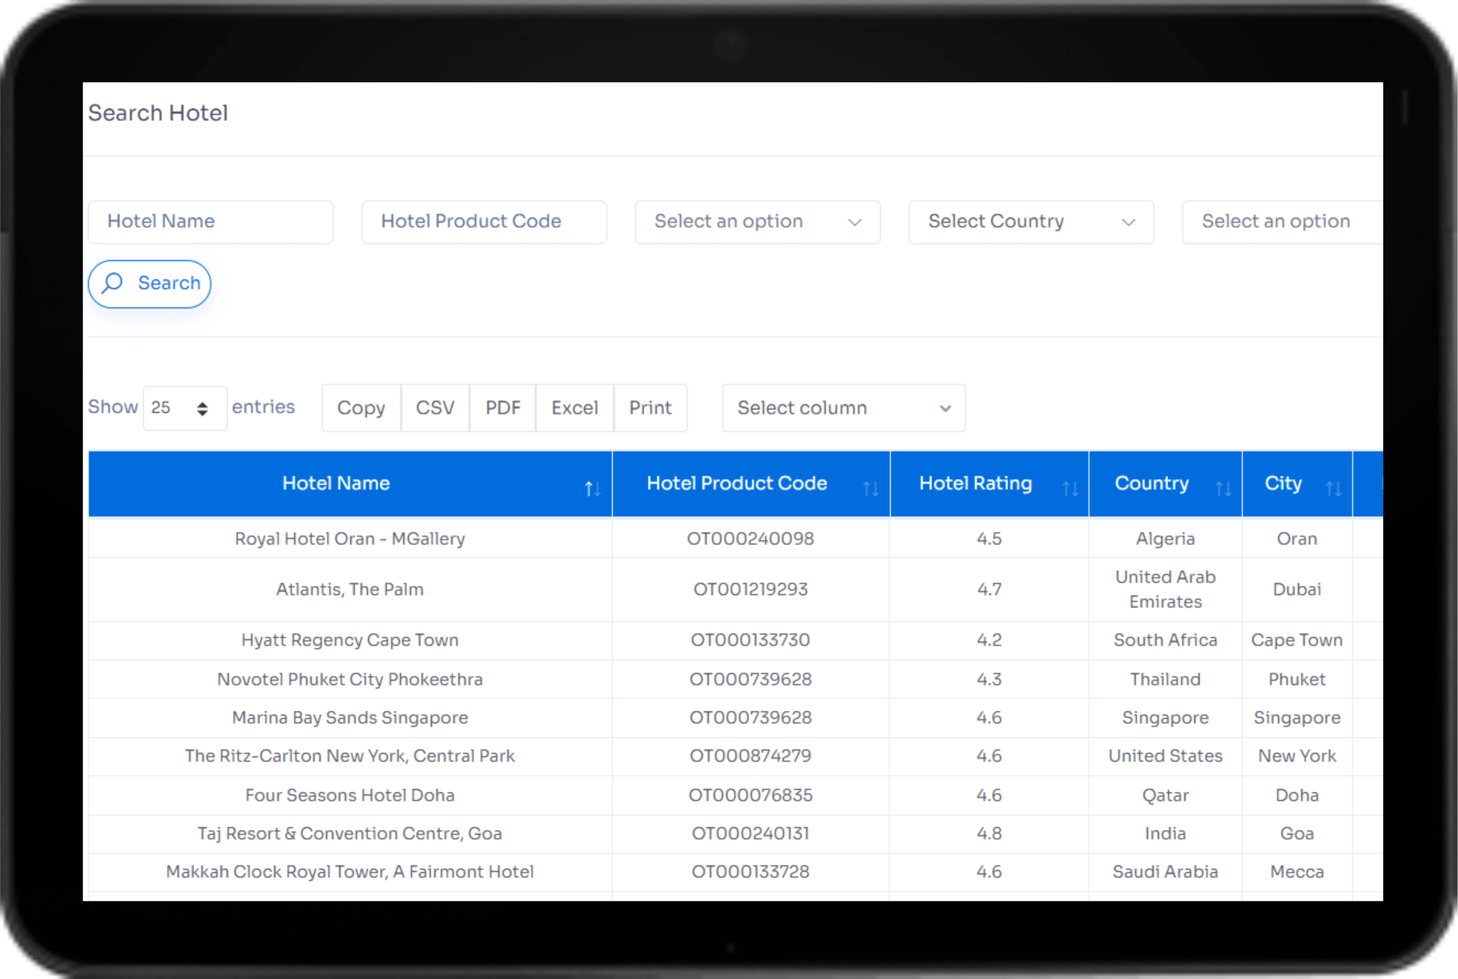Expand the Select column dropdown
1458x979 pixels.
point(844,408)
